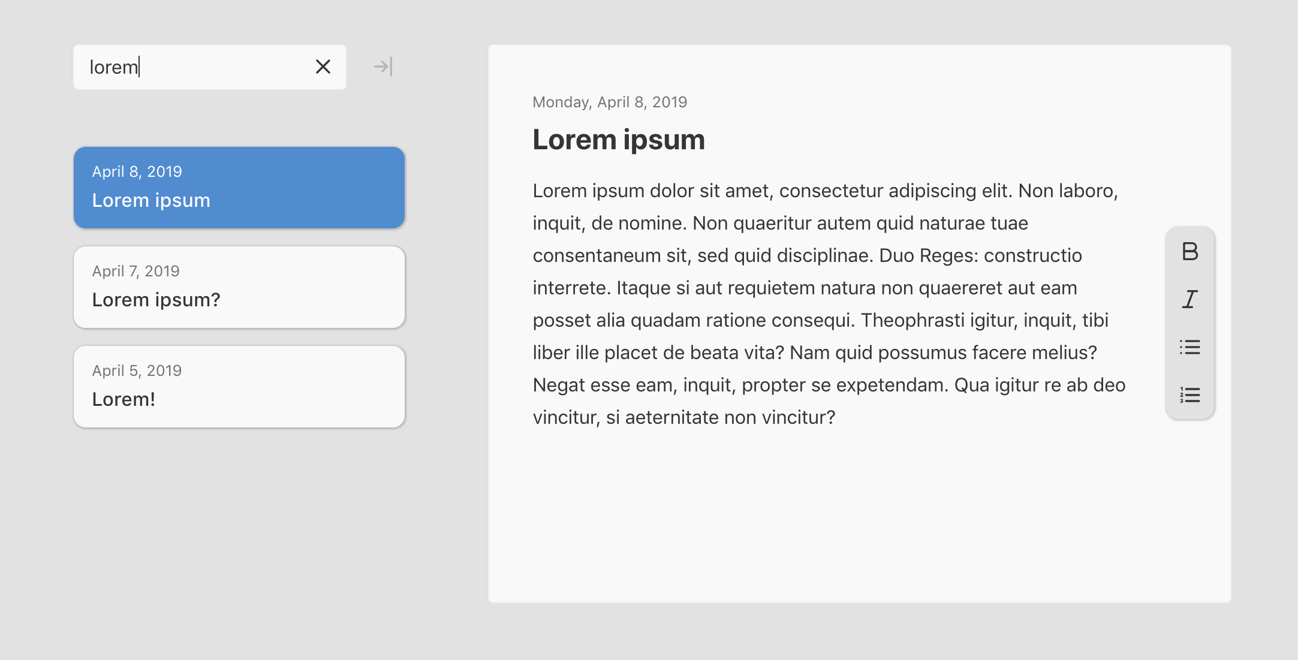Click the bold "Lorem ipsum" heading in the editor

(618, 140)
